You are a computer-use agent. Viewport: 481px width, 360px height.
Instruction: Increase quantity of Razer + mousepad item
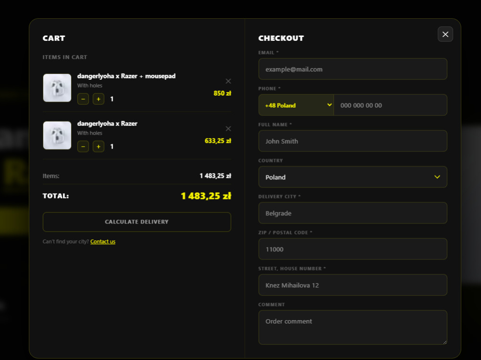(x=99, y=99)
